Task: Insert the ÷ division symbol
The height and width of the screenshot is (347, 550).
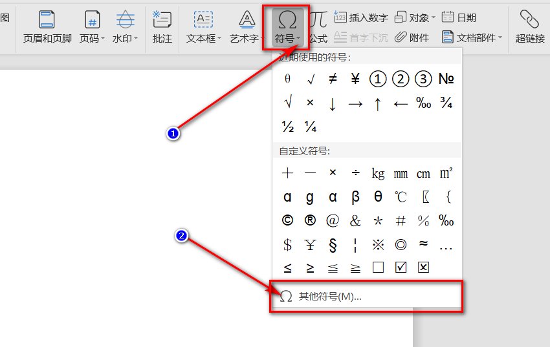Action: coord(355,173)
